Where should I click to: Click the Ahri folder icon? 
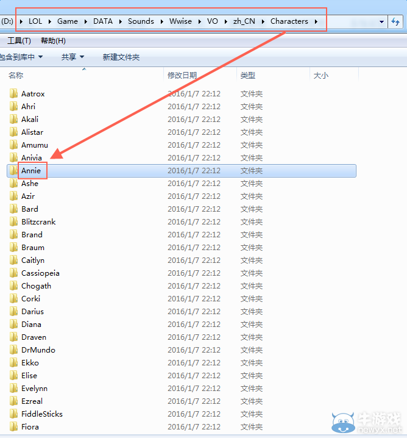tap(13, 106)
